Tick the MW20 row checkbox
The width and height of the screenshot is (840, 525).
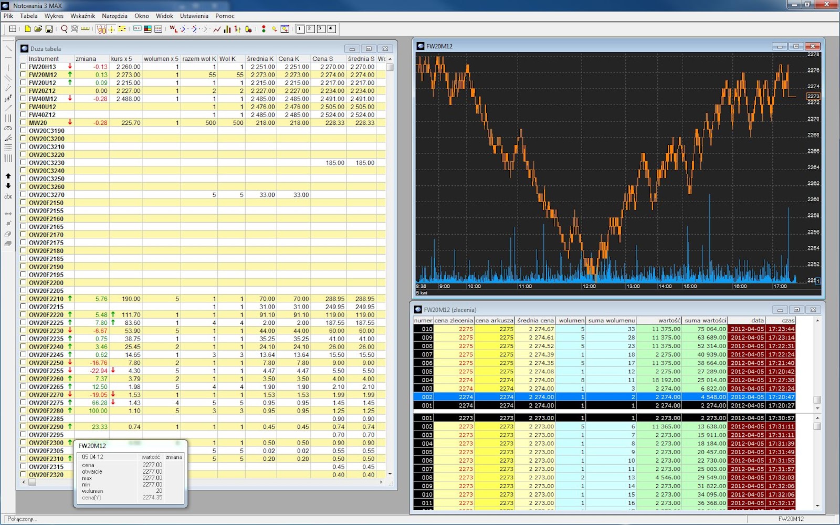click(x=23, y=122)
